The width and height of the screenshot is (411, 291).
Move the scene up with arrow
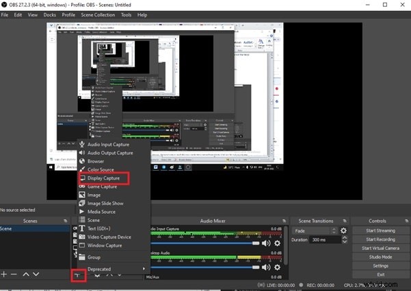click(x=26, y=274)
